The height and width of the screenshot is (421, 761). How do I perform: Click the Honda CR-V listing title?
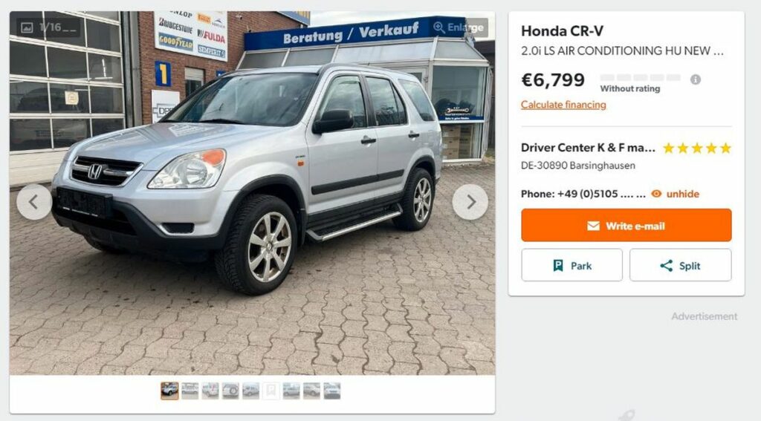[x=562, y=31]
